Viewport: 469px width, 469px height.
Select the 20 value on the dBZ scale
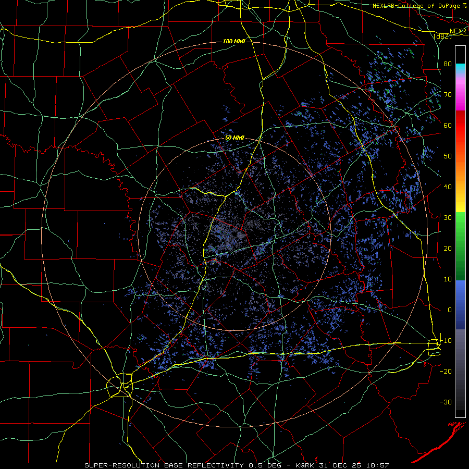[448, 249]
